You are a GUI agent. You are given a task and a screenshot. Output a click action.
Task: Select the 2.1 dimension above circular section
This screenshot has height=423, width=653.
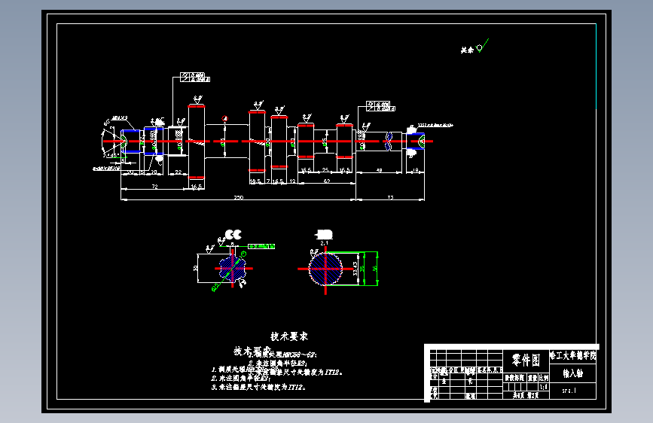[325, 242]
